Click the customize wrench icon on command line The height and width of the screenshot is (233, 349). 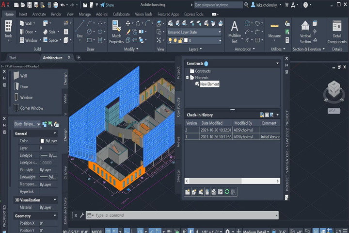tap(82, 215)
